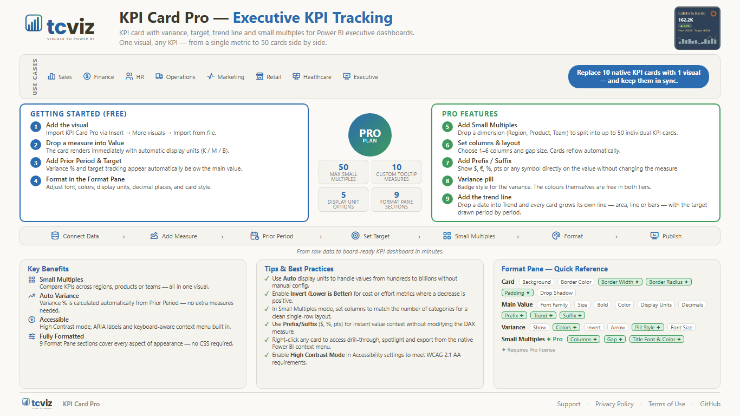The width and height of the screenshot is (740, 416).
Task: Click the Prior Period calendar icon
Action: pos(255,236)
